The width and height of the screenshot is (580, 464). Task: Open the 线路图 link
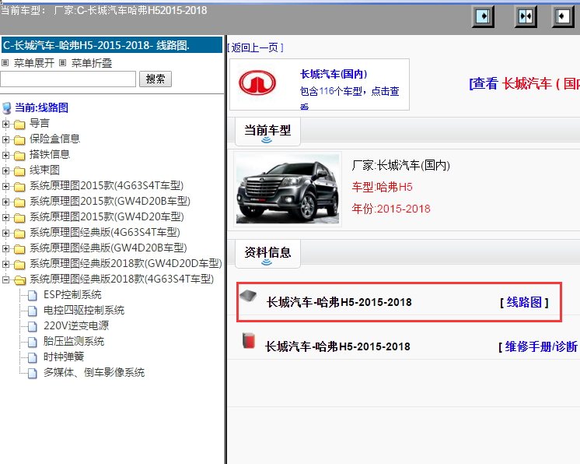coord(524,302)
